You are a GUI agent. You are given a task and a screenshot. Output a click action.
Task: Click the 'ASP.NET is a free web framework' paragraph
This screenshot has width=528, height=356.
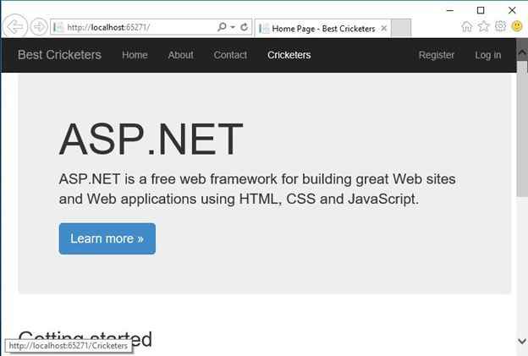[x=257, y=189]
